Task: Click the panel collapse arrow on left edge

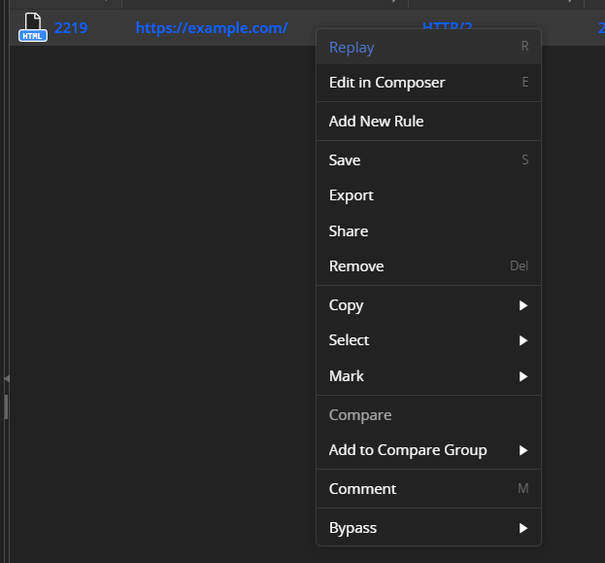Action: click(x=6, y=378)
